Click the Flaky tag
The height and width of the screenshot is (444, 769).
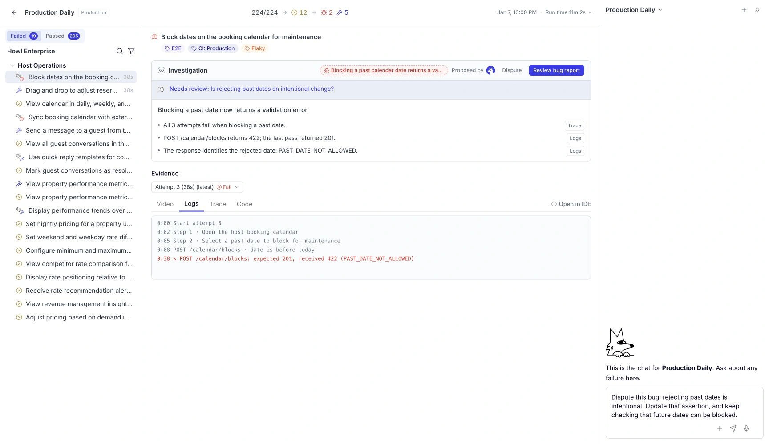pos(255,48)
